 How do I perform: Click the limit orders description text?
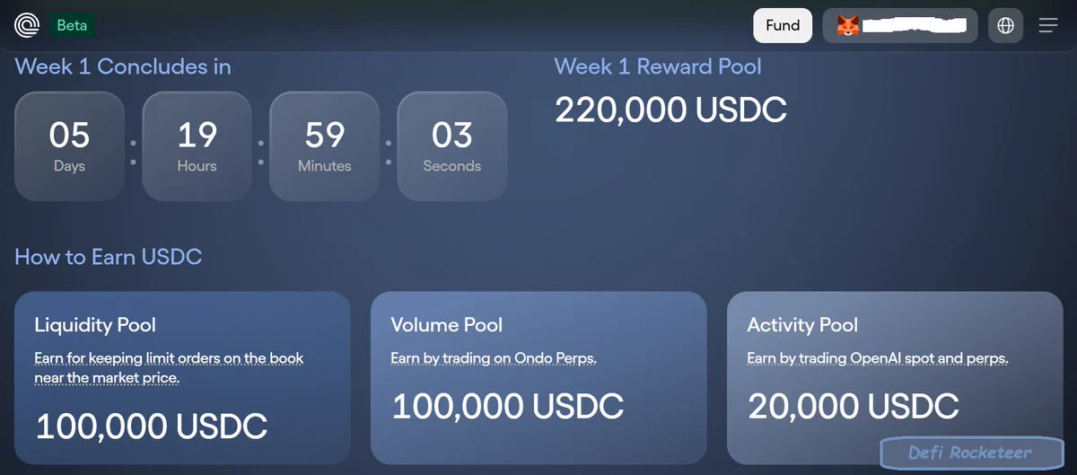tap(169, 368)
